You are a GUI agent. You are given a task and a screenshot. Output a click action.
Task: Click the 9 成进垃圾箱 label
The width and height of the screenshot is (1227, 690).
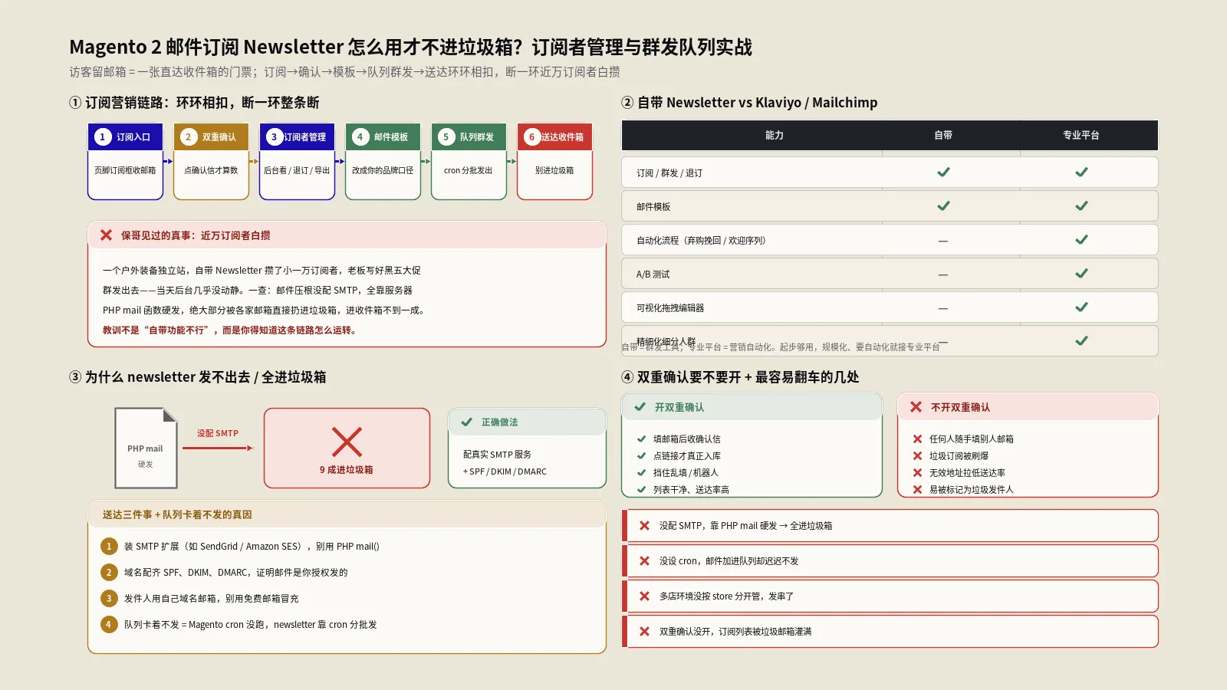pos(347,470)
